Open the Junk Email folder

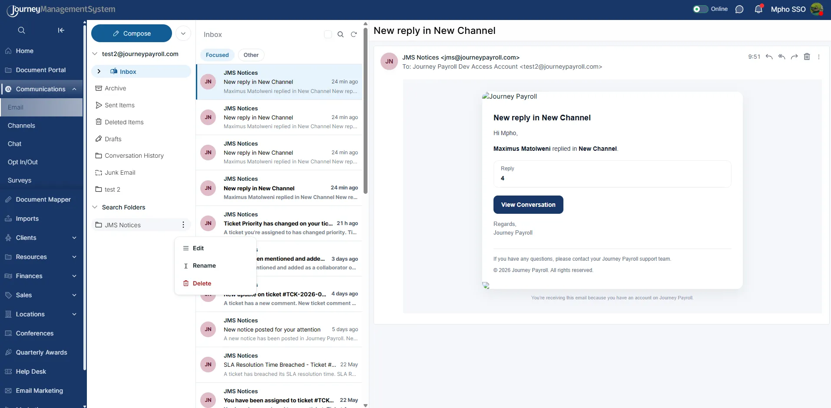(141, 172)
